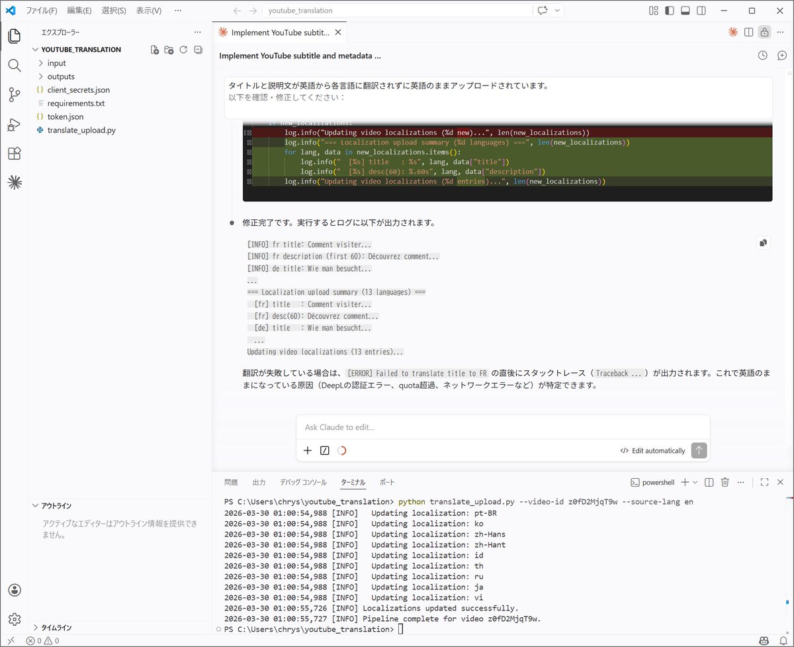Click the Claude spark icon in editor toolbar

tap(733, 32)
